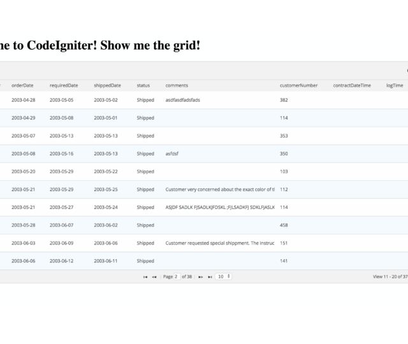
Task: Select customer number 353
Action: point(284,136)
